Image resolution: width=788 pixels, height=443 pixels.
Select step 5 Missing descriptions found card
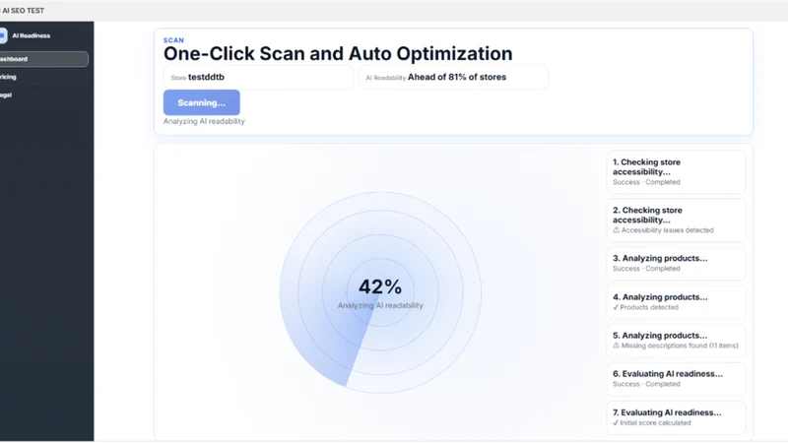[676, 341]
